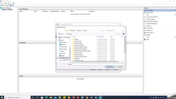The width and height of the screenshot is (176, 99).
Task: Collapse the Checkpoints pane arrow
Action: tap(141, 43)
